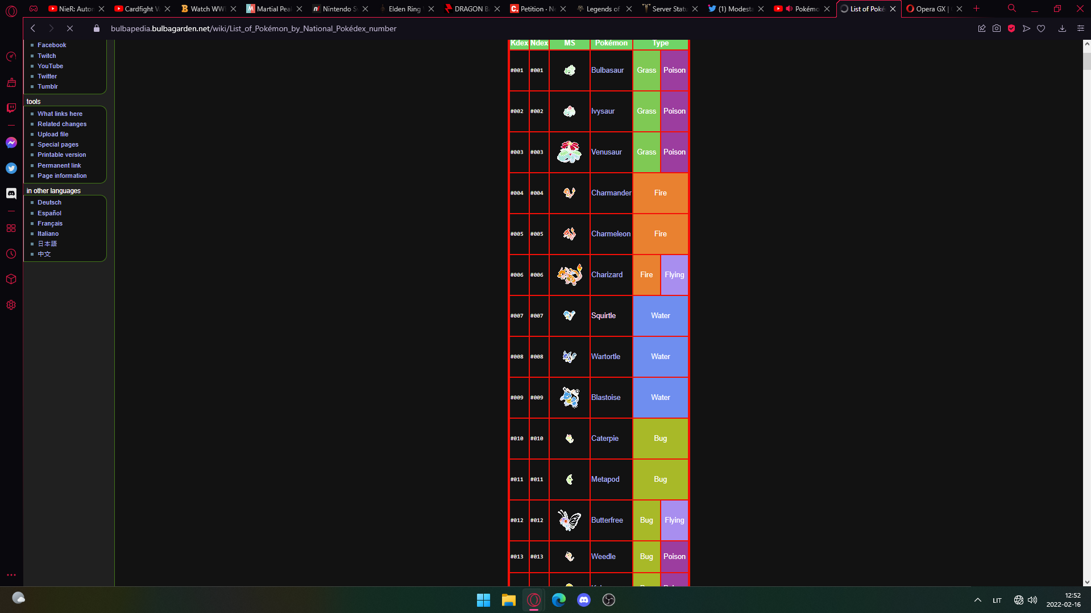
Task: Click the heart bookmark icon
Action: (x=1041, y=28)
